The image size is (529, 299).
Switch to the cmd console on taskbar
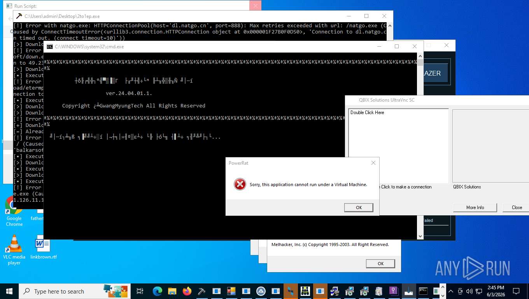pyautogui.click(x=423, y=291)
